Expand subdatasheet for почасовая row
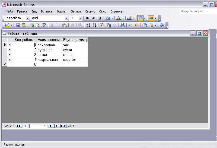 coord(9,45)
